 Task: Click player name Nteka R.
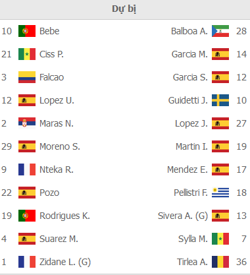pos(57,169)
